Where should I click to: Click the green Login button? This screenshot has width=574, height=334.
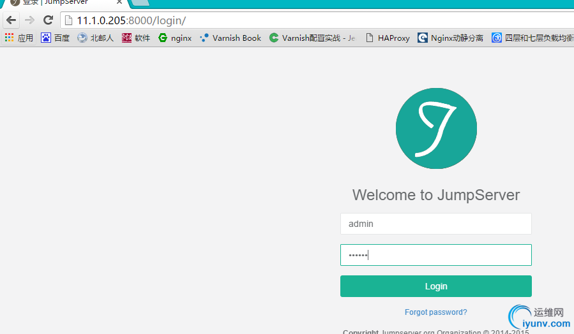436,286
